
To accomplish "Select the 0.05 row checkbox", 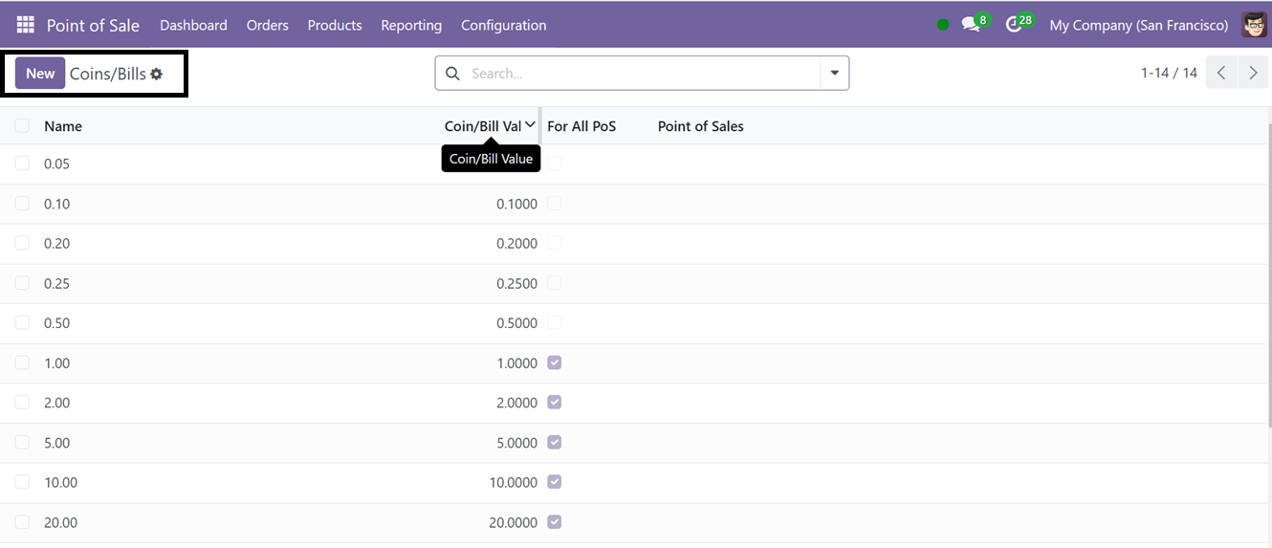I will 22,164.
